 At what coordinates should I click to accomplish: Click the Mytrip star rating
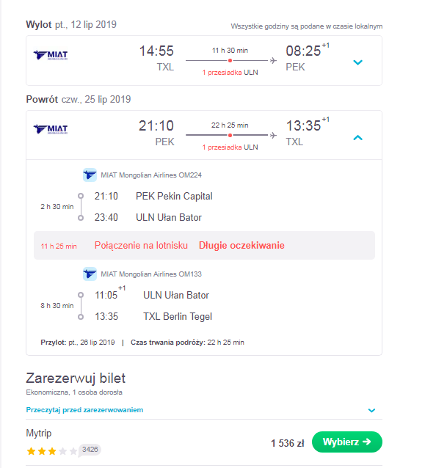[x=52, y=451]
